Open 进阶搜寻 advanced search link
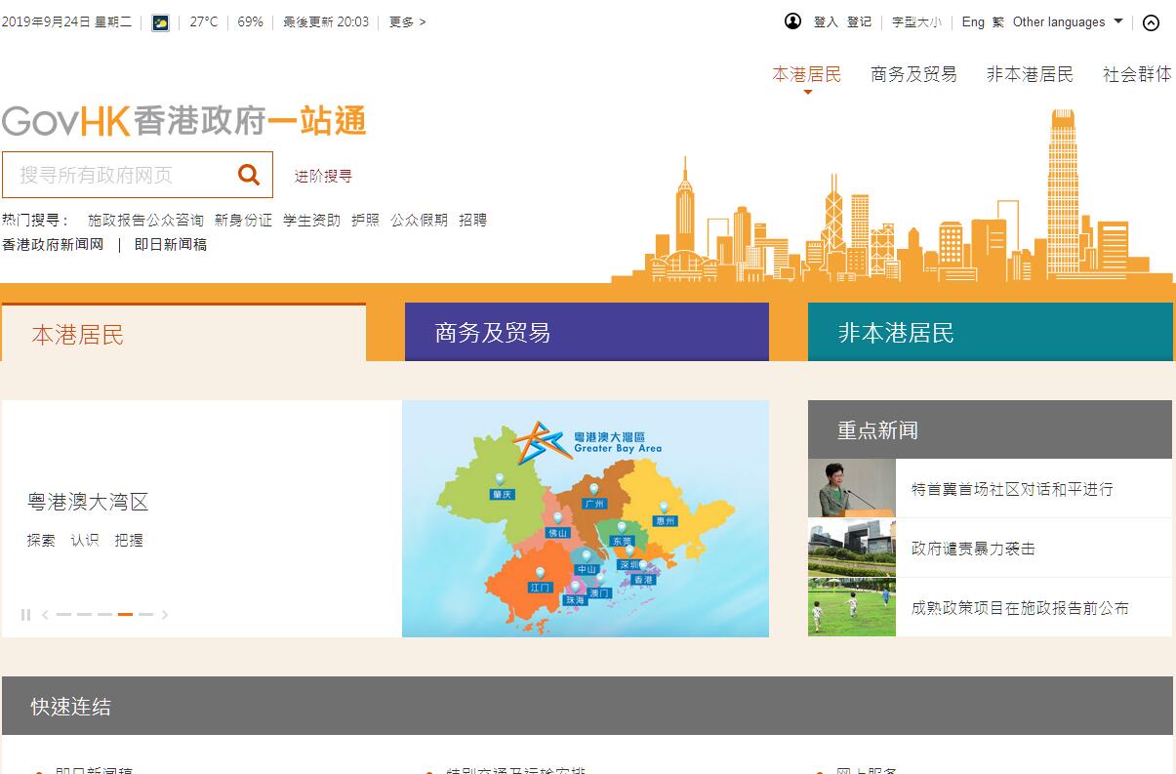Image resolution: width=1176 pixels, height=774 pixels. click(x=323, y=176)
